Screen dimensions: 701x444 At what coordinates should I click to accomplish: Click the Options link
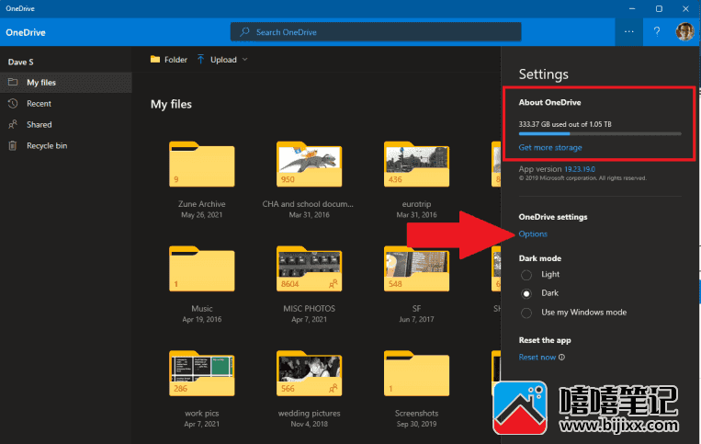tap(533, 233)
